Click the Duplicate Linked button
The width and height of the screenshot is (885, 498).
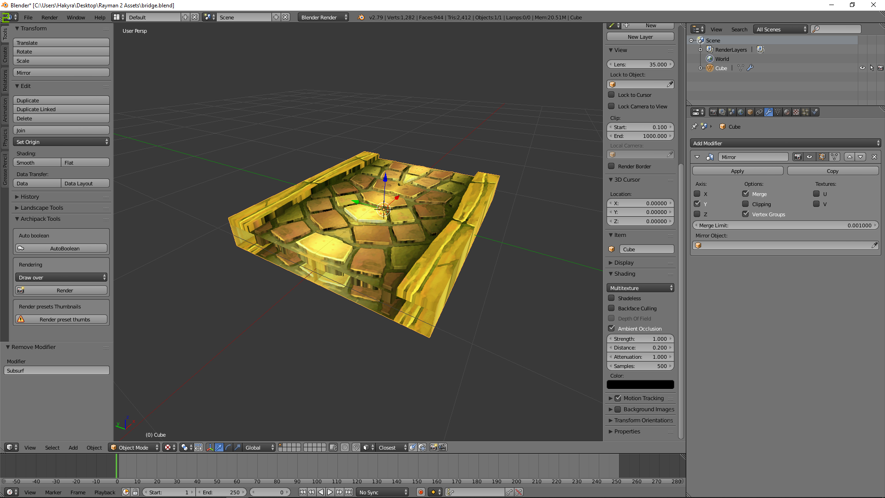click(61, 109)
